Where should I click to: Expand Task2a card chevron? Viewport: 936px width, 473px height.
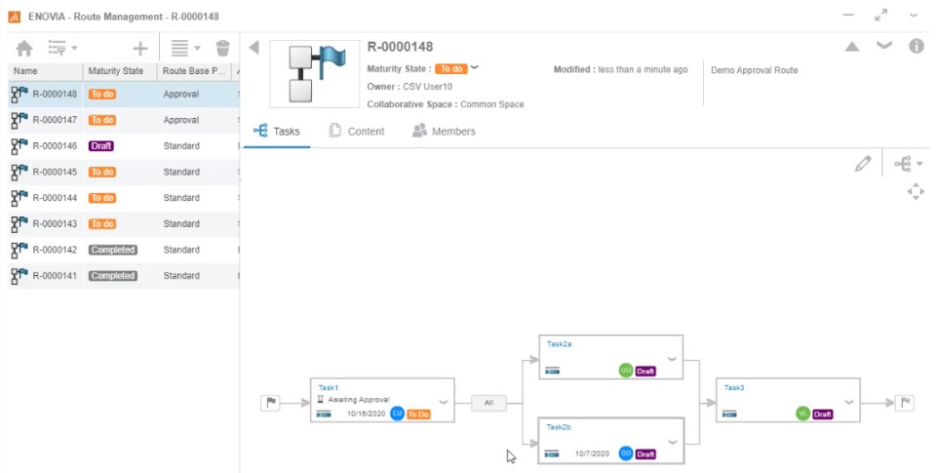pos(672,359)
